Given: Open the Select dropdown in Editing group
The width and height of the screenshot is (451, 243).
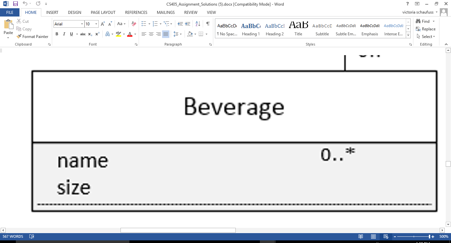Looking at the screenshot, I should [426, 37].
